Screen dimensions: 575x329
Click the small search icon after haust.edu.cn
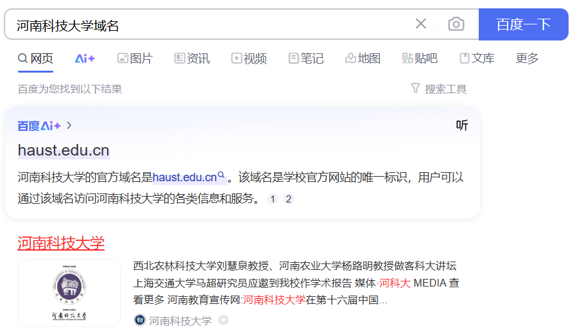point(221,175)
